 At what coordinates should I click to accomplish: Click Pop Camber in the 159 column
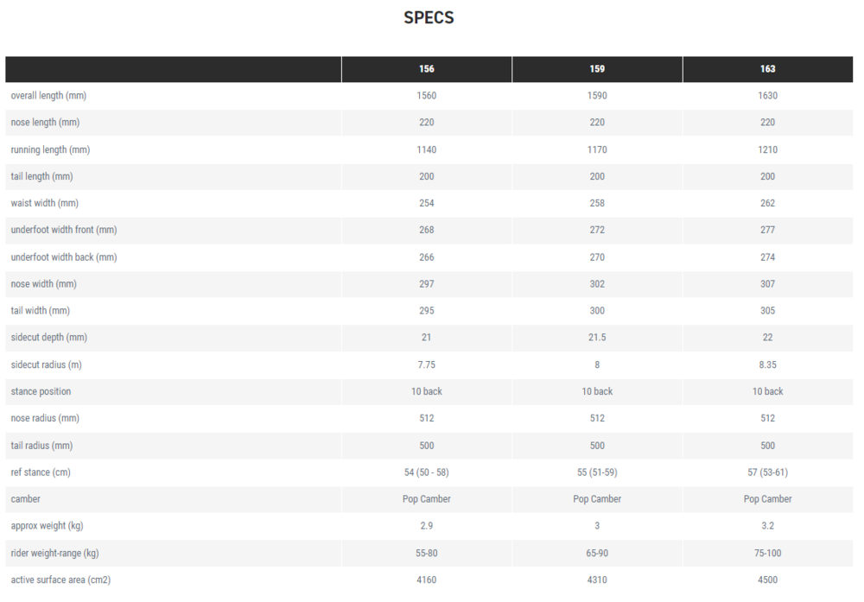[x=597, y=499]
